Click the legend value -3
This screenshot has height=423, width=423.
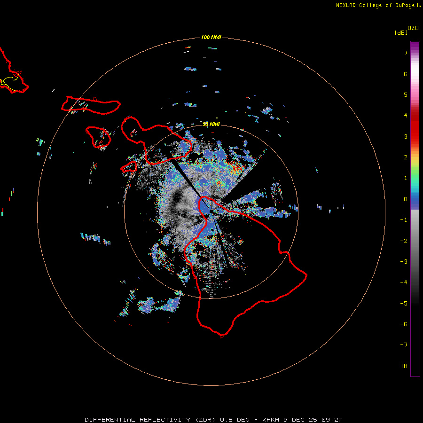404,262
